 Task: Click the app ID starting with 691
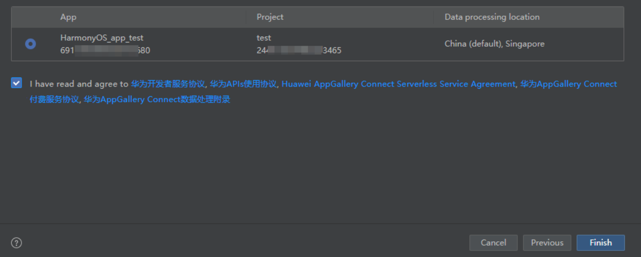[x=105, y=51]
